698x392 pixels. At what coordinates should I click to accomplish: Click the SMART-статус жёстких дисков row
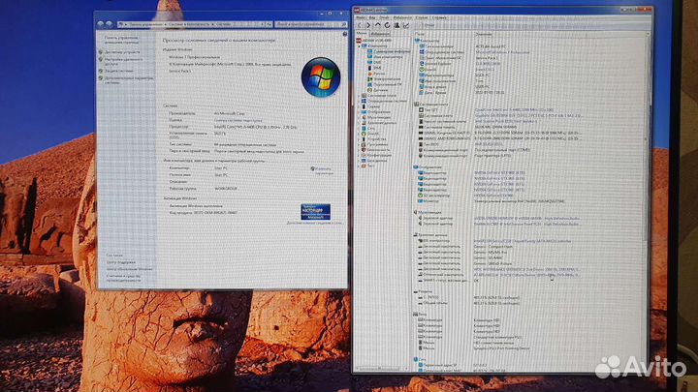click(x=447, y=281)
